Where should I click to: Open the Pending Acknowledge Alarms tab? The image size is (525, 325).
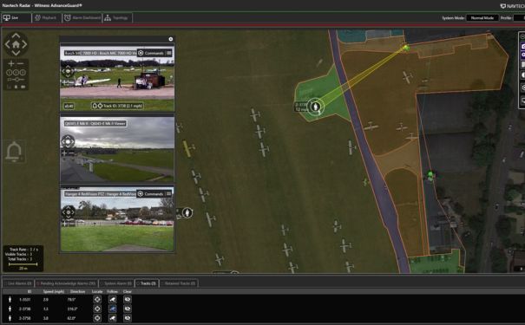coord(66,283)
